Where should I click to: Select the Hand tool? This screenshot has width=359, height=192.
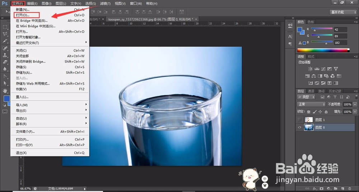pyautogui.click(x=5, y=91)
